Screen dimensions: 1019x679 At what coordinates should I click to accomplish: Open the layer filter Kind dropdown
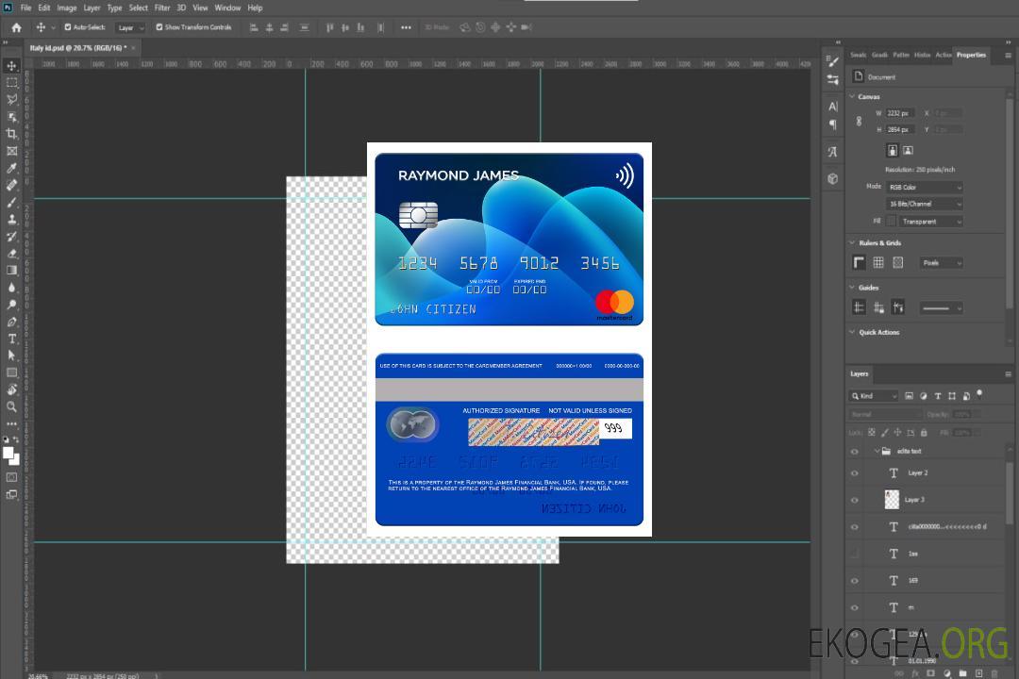pyautogui.click(x=874, y=396)
